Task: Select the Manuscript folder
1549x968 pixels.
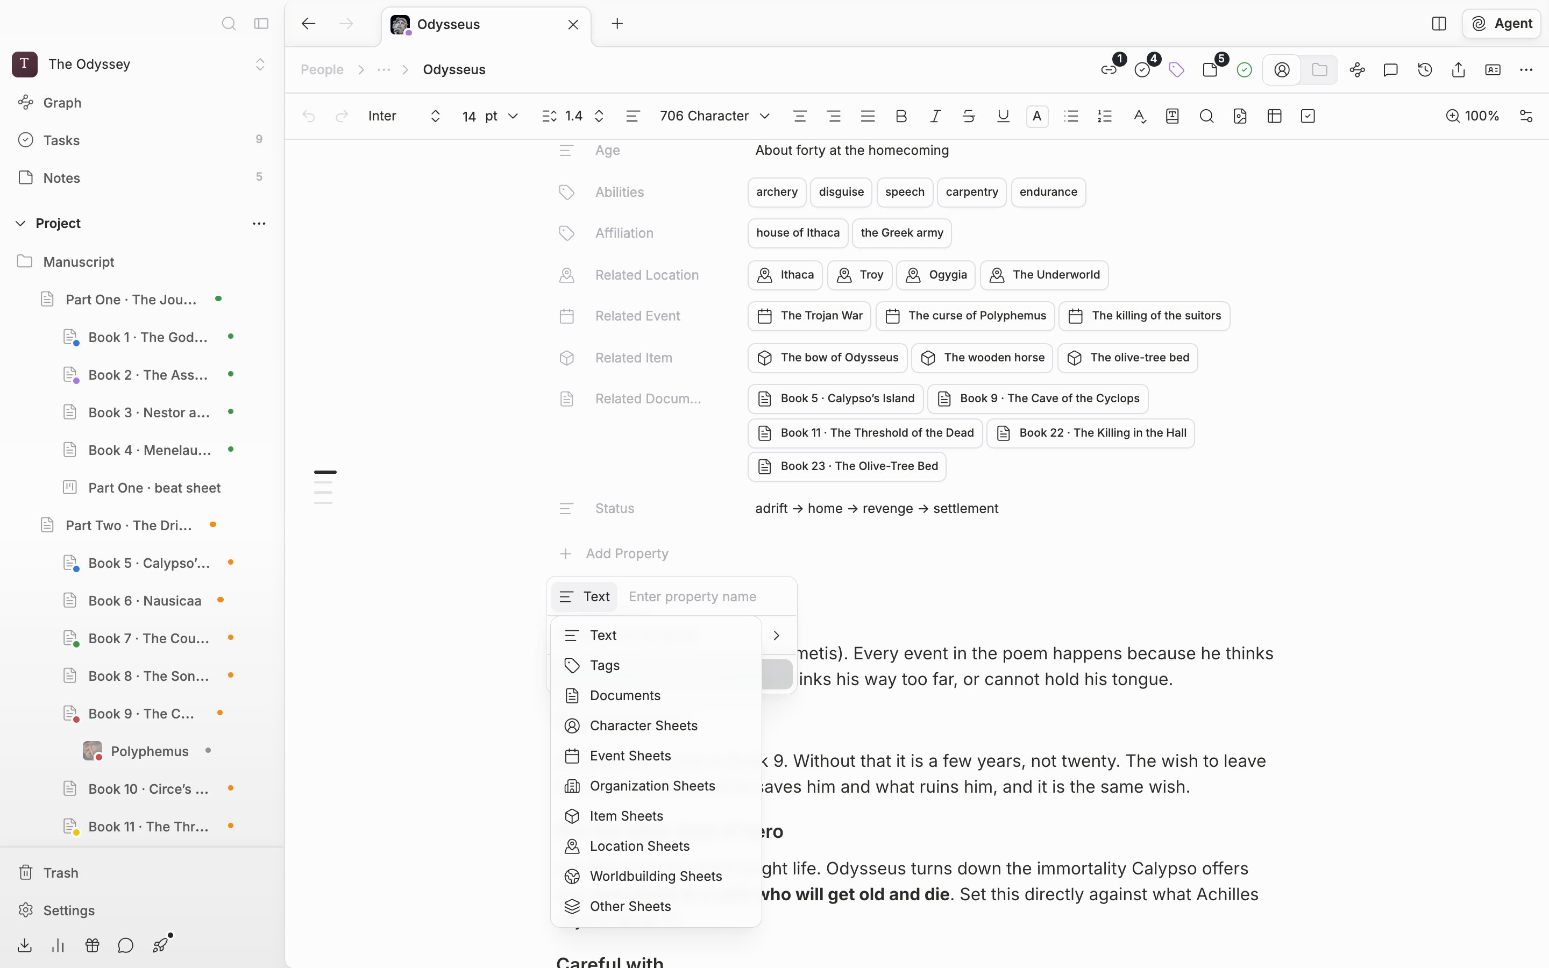Action: tap(141, 262)
